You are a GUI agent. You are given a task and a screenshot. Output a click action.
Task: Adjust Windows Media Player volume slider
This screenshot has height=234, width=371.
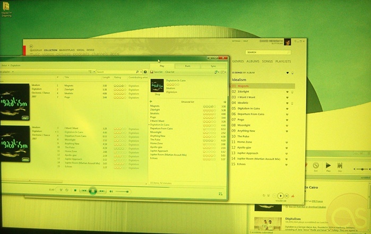coord(122,192)
